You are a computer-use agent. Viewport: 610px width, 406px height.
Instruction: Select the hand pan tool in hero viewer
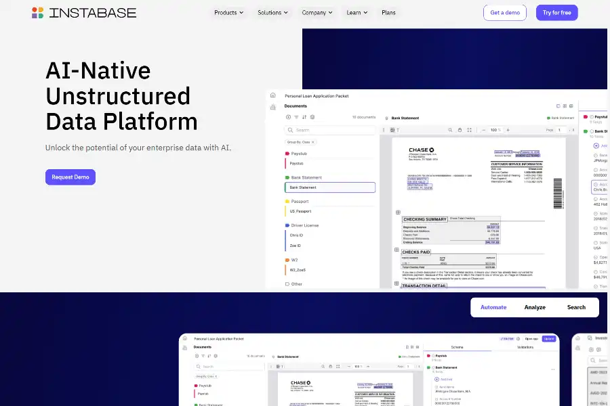460,130
